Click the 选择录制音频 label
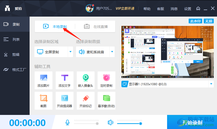 [x=88, y=41]
